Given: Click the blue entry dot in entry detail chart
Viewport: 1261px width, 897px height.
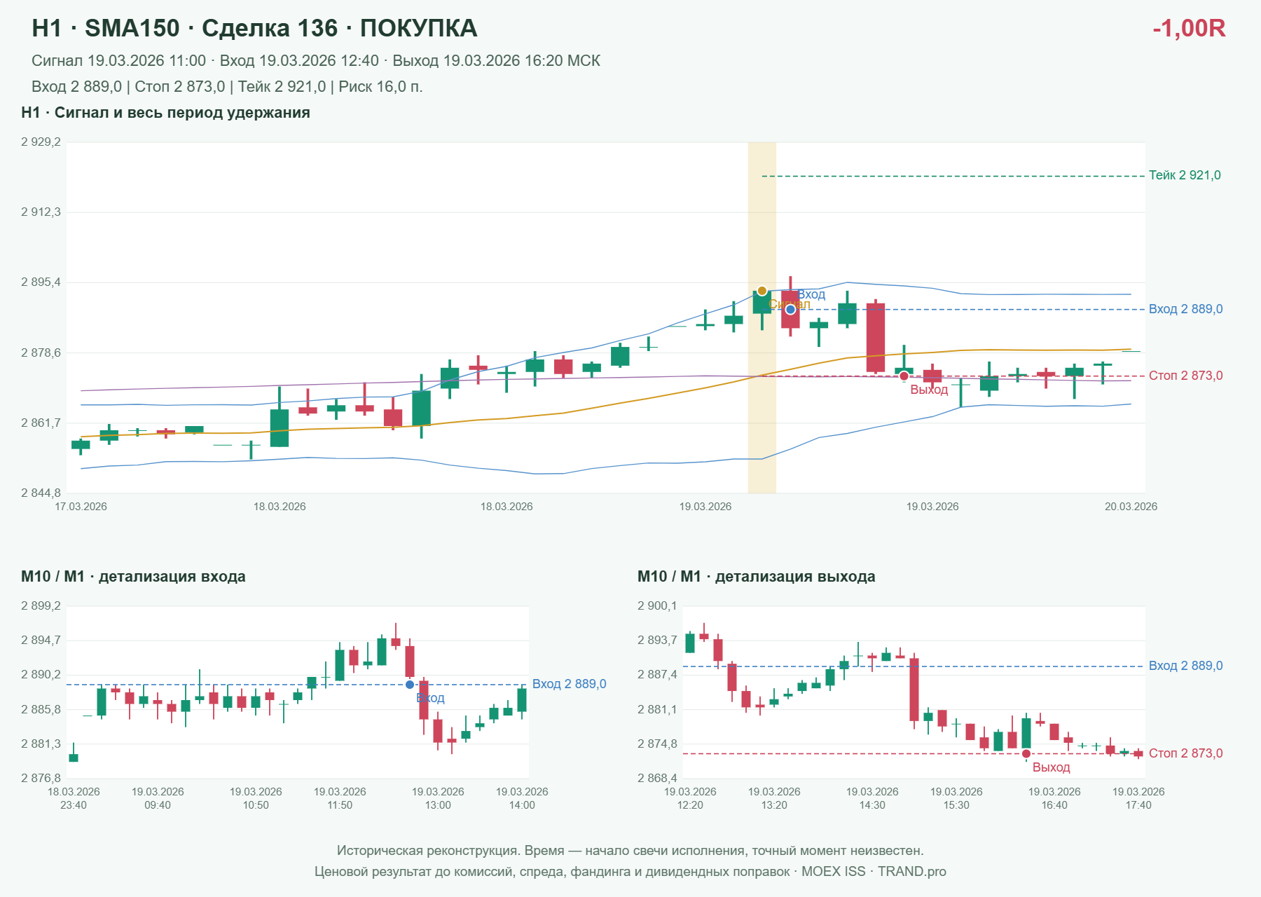Looking at the screenshot, I should [410, 685].
